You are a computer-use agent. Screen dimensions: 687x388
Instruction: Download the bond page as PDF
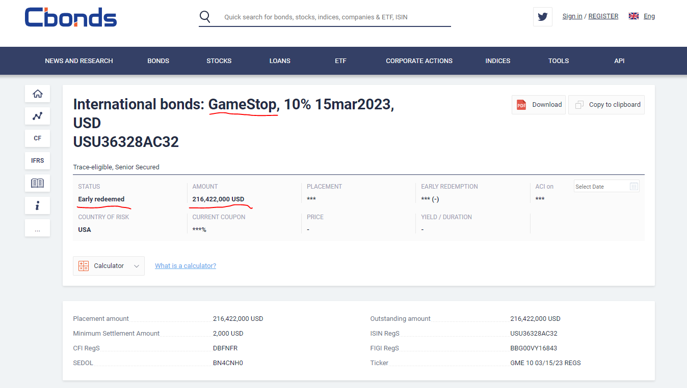click(539, 105)
